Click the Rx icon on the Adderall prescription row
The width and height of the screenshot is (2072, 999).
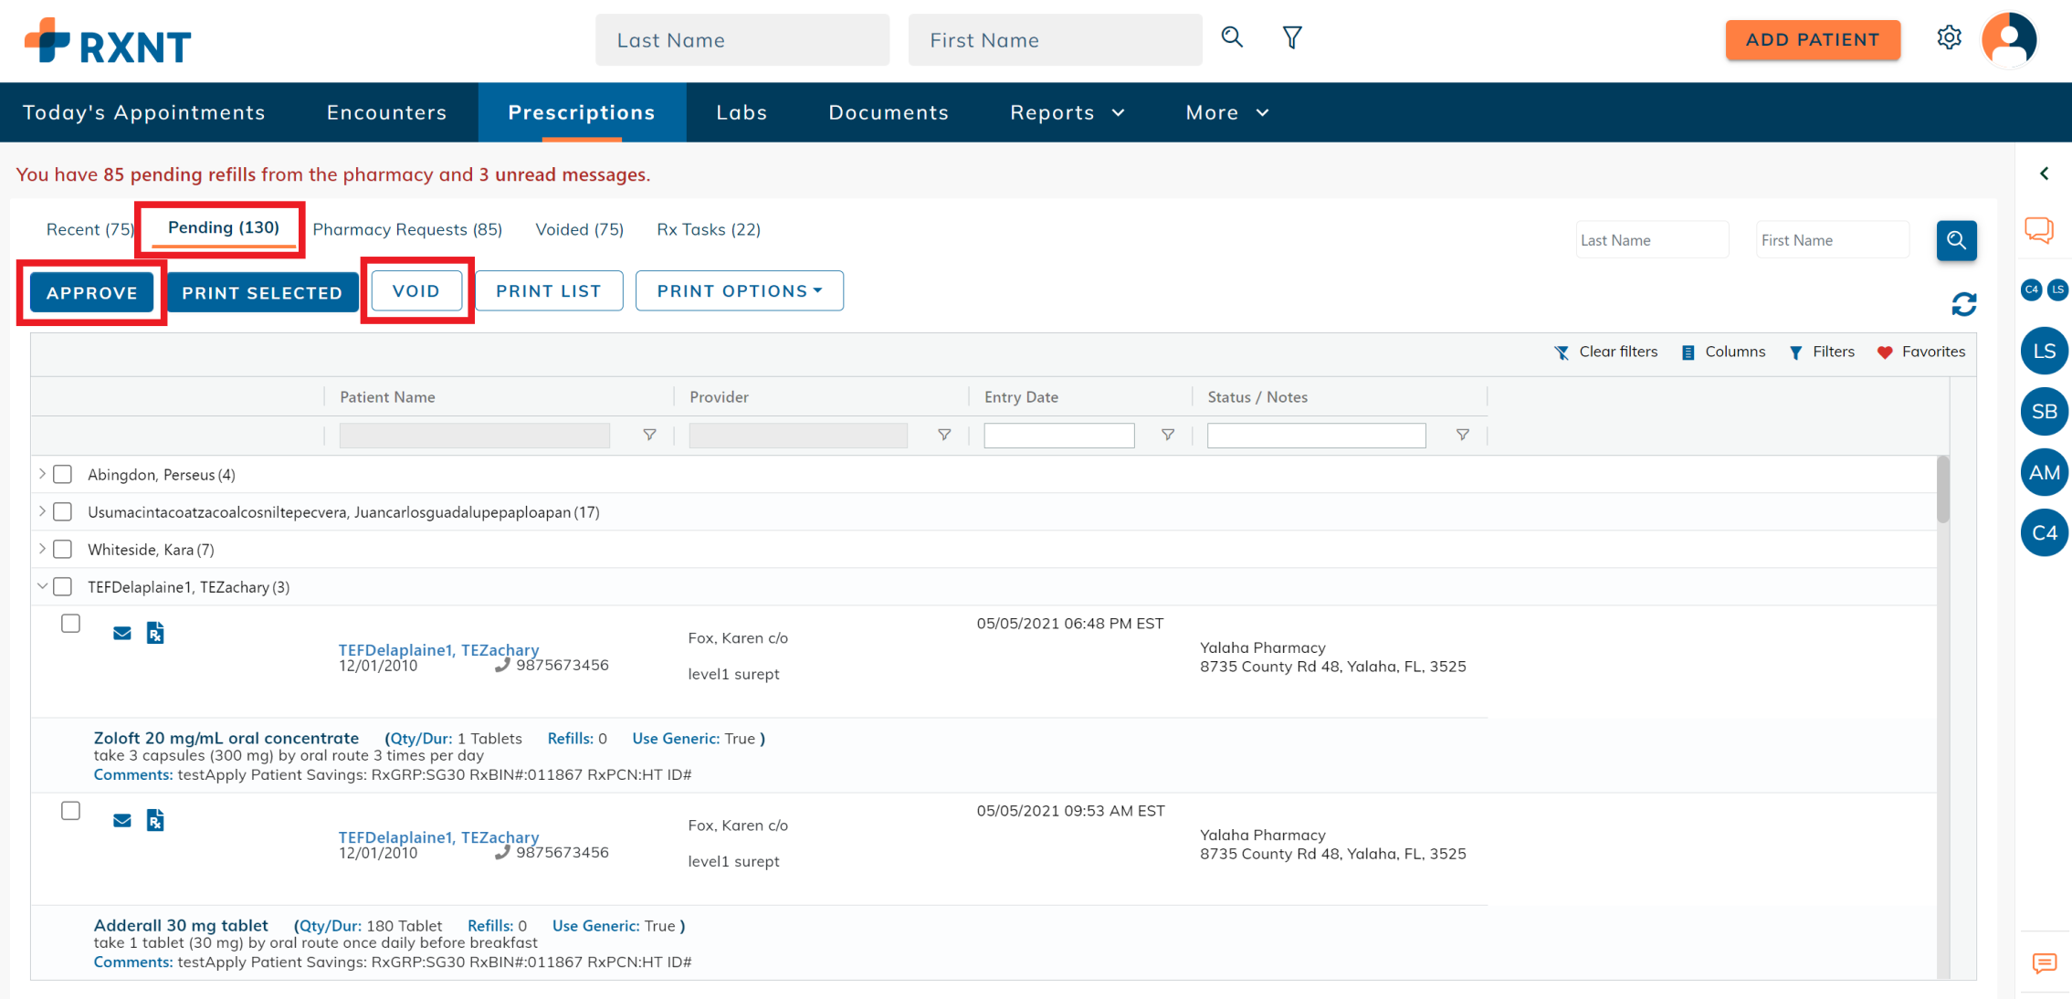click(154, 820)
